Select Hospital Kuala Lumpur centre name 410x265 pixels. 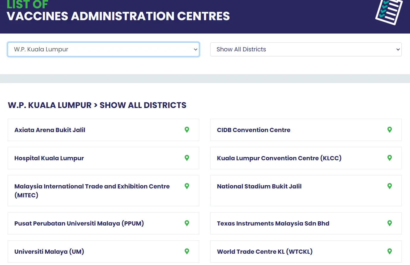(x=49, y=158)
